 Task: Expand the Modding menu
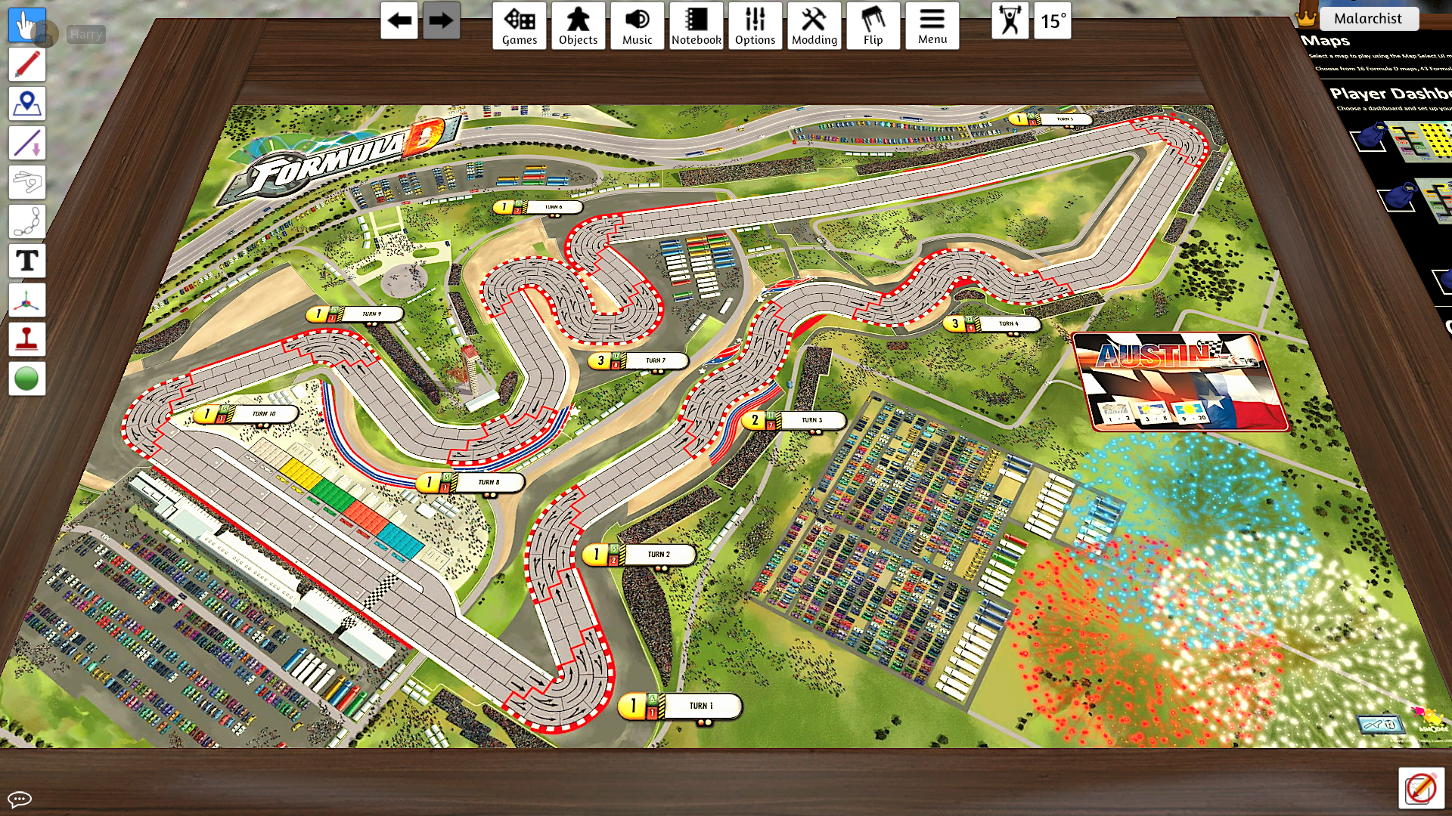(x=814, y=26)
